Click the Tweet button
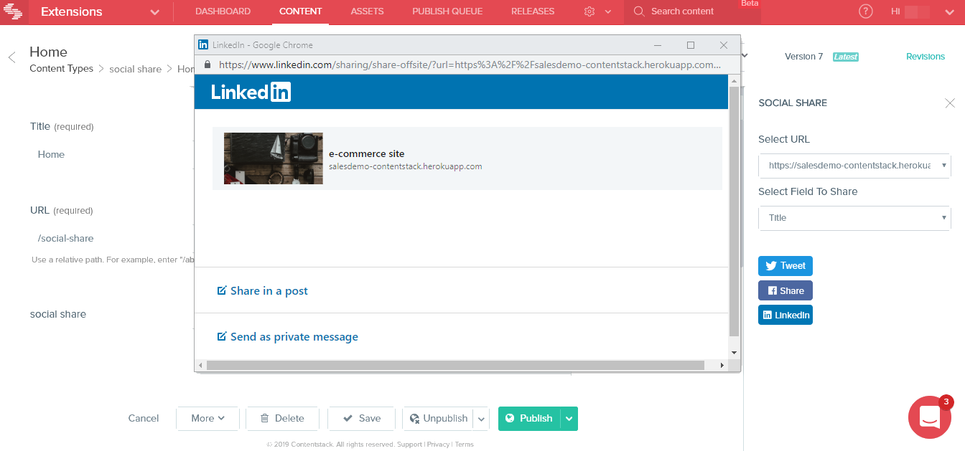This screenshot has height=451, width=965. tap(785, 266)
